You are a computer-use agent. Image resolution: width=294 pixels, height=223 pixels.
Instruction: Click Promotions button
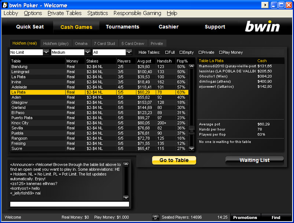(245, 218)
